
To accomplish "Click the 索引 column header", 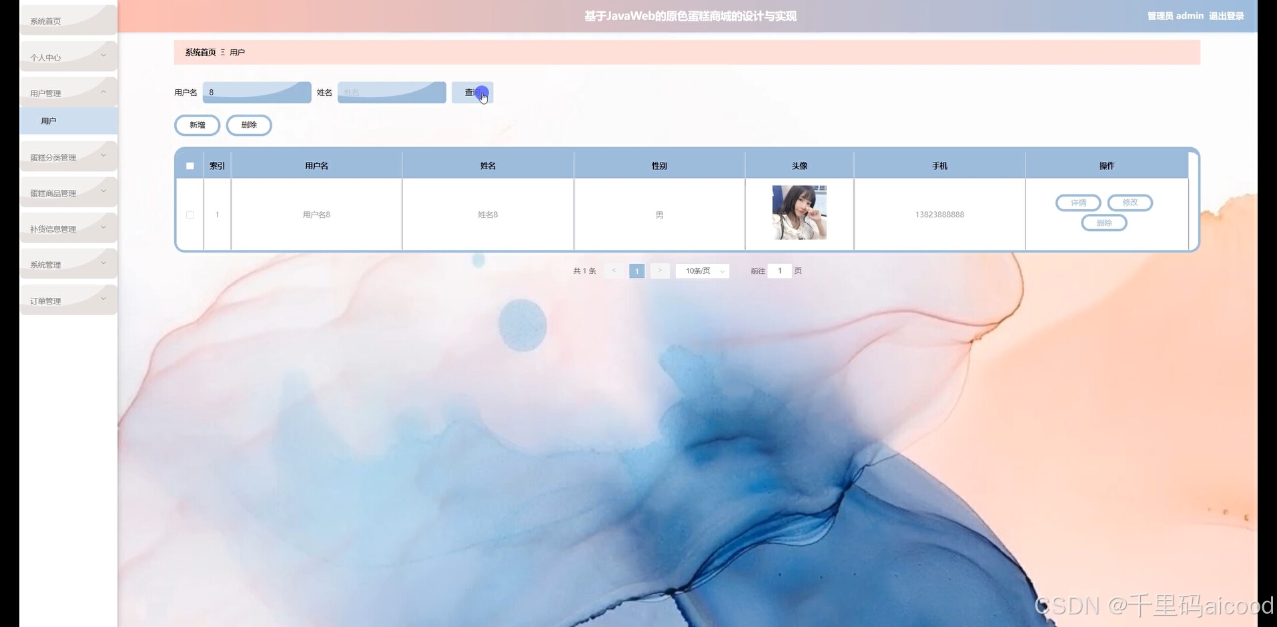I will click(x=217, y=166).
